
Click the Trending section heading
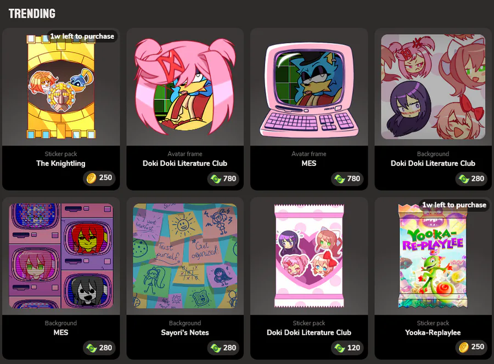32,14
